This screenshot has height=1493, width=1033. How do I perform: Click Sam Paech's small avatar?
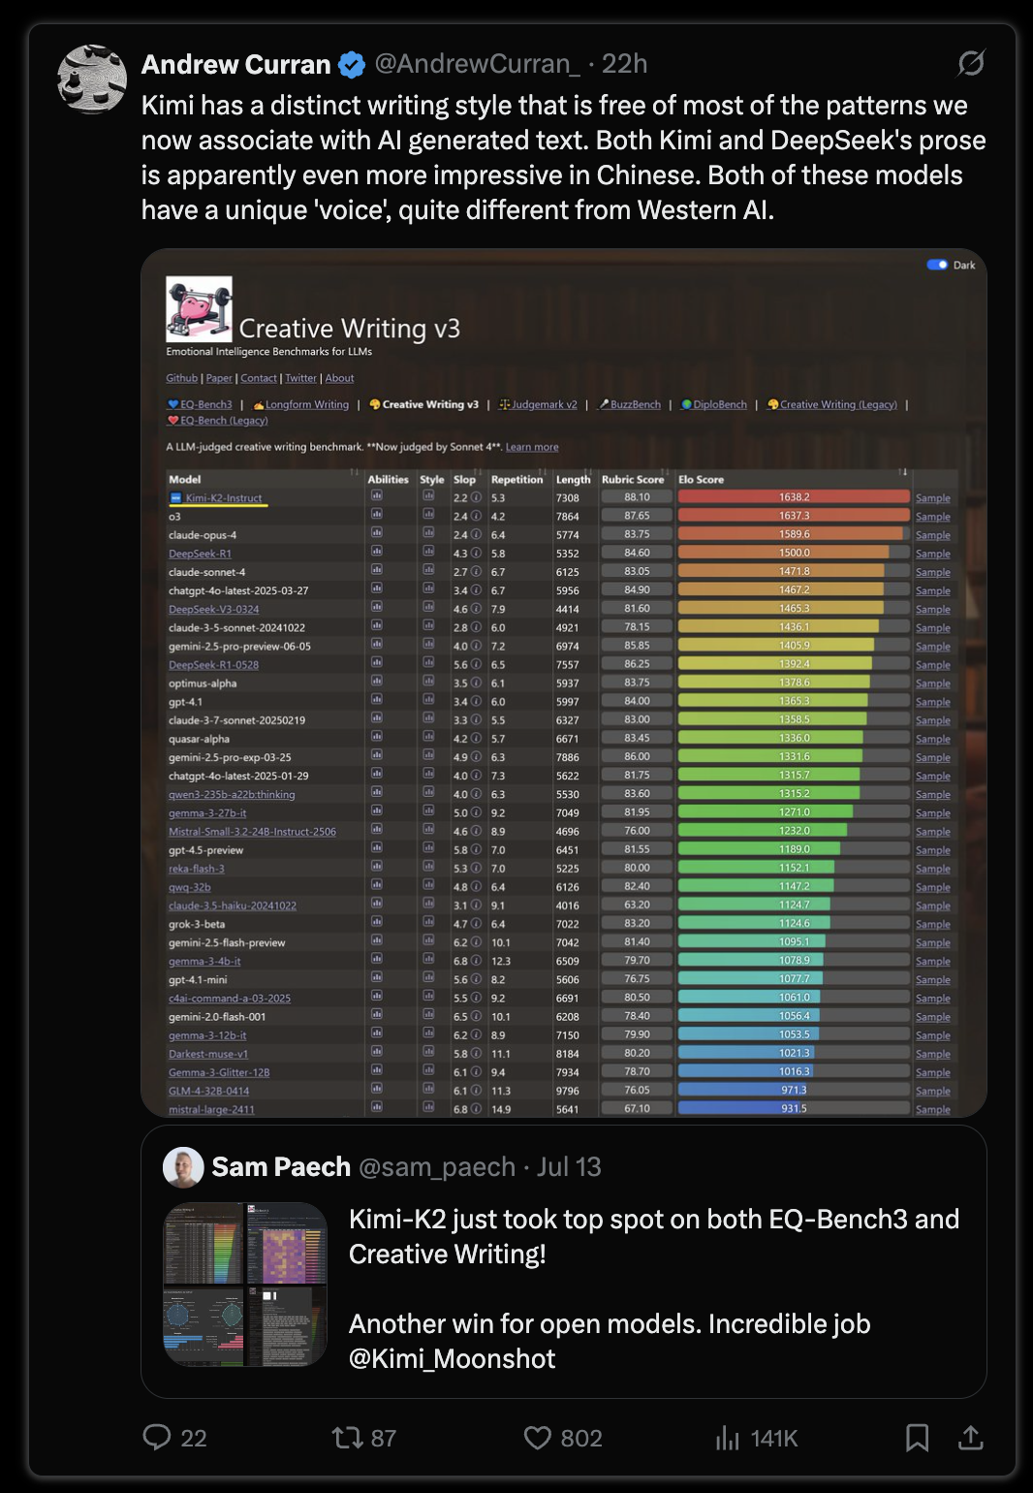click(183, 1167)
